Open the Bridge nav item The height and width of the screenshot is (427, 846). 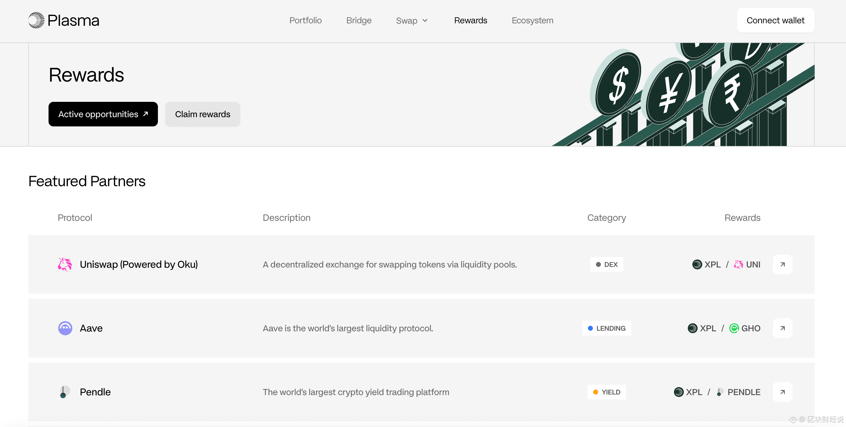click(x=358, y=20)
